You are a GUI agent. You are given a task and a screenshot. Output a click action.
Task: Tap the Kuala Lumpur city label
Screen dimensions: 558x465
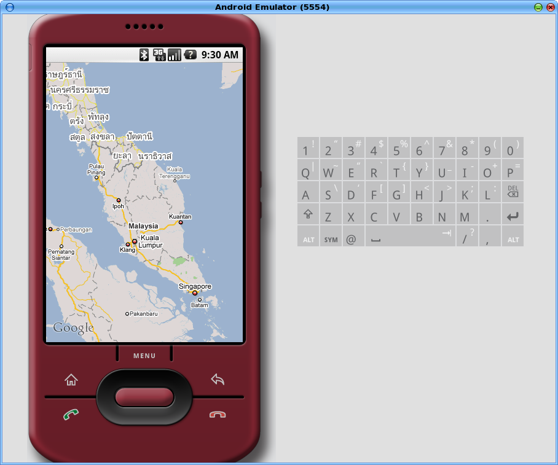[150, 241]
